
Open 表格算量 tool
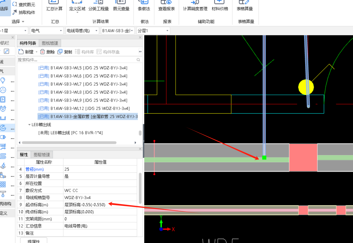tap(245, 6)
